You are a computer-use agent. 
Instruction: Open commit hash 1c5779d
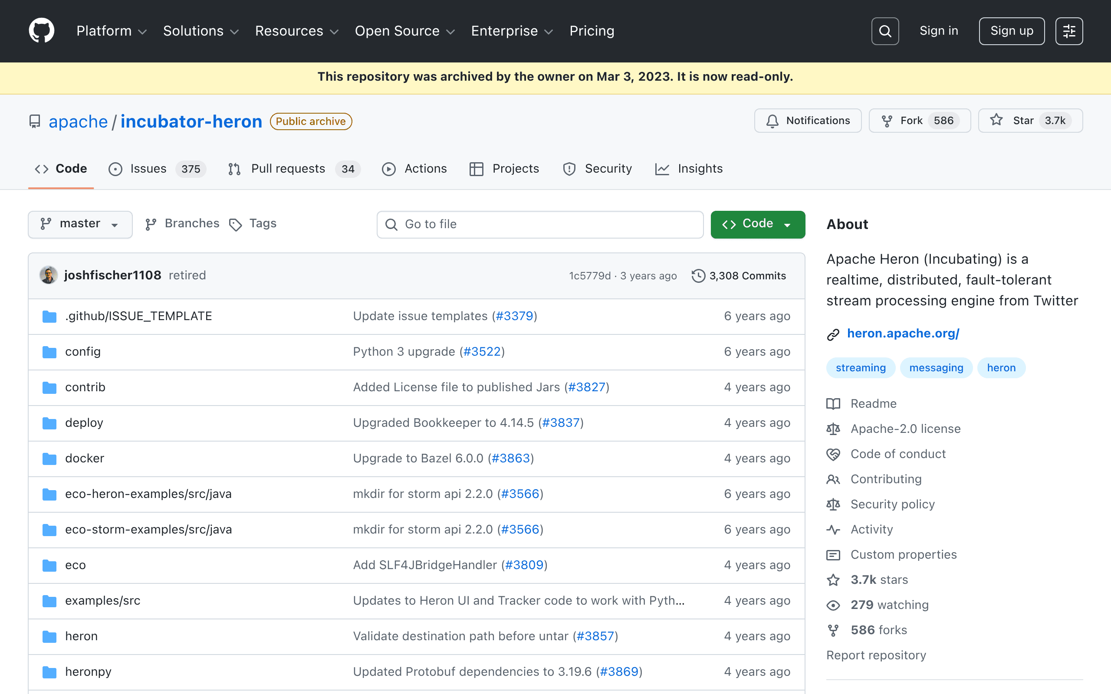tap(590, 275)
